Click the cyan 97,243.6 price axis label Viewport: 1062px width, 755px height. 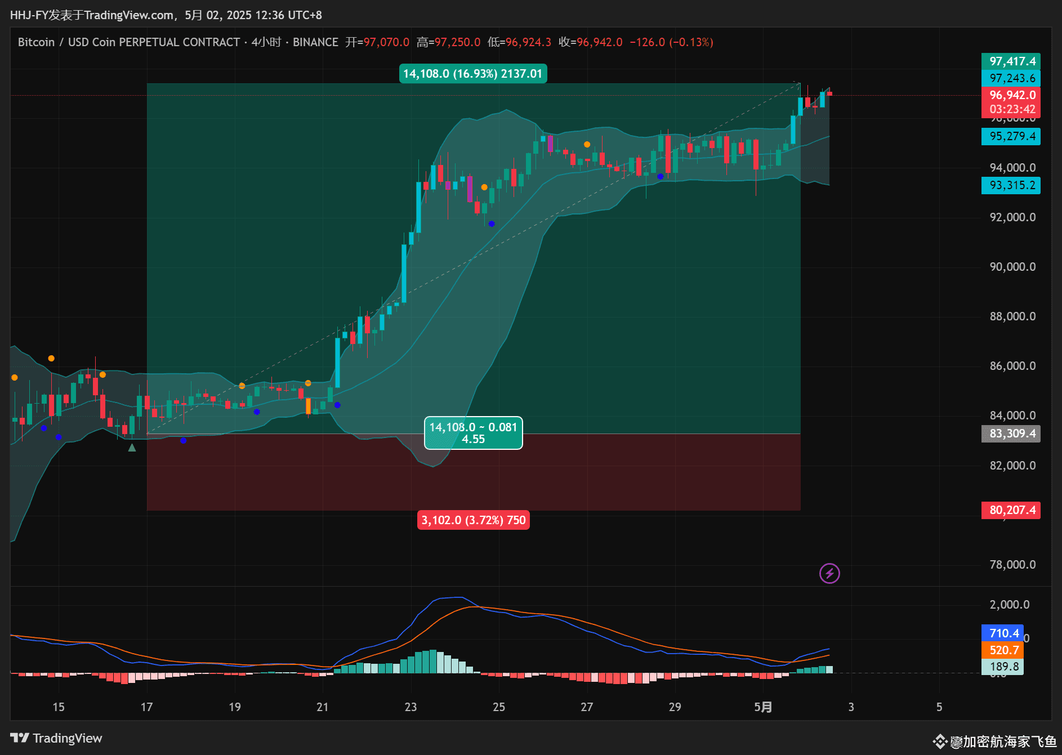coord(1011,78)
